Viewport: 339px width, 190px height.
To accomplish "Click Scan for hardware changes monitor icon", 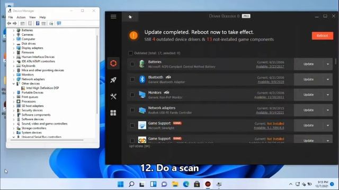I will coord(59,23).
